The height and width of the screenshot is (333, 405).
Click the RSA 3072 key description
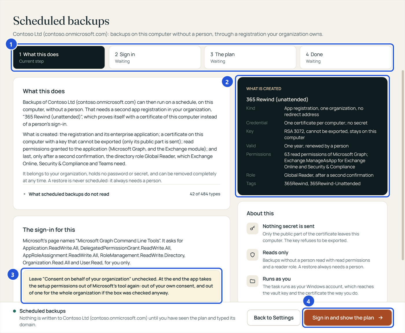330,134
